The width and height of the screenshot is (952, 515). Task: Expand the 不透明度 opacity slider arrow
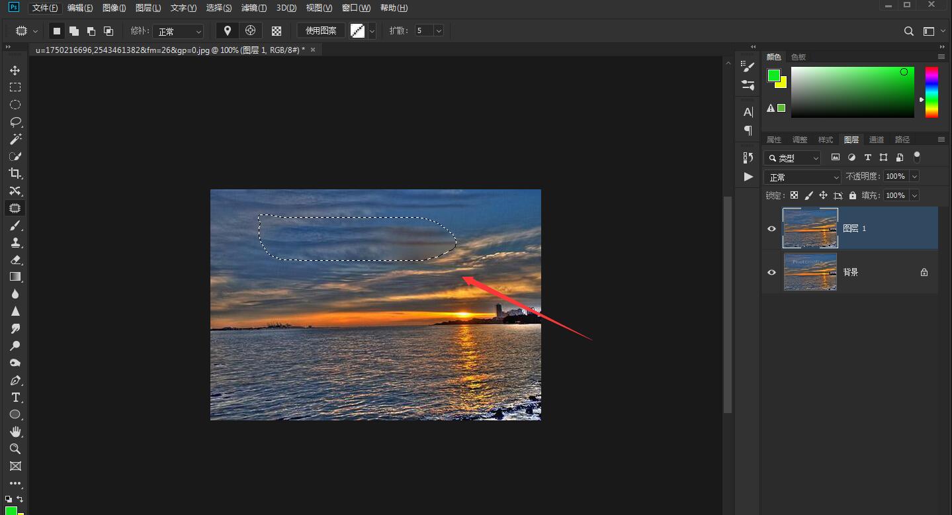click(x=914, y=177)
